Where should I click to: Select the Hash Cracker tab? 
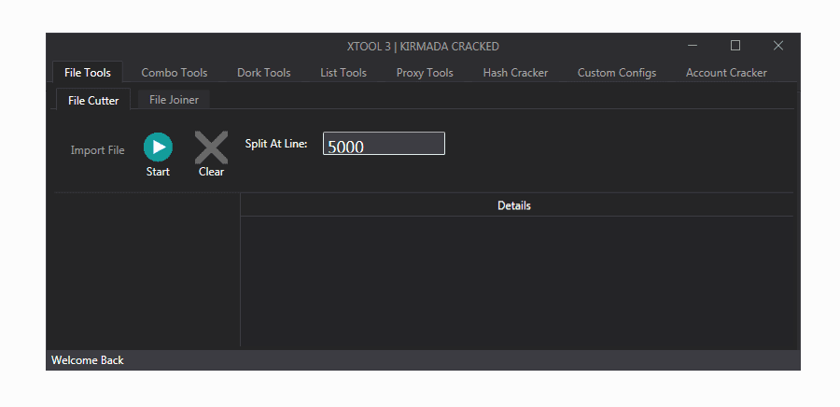[x=515, y=73]
